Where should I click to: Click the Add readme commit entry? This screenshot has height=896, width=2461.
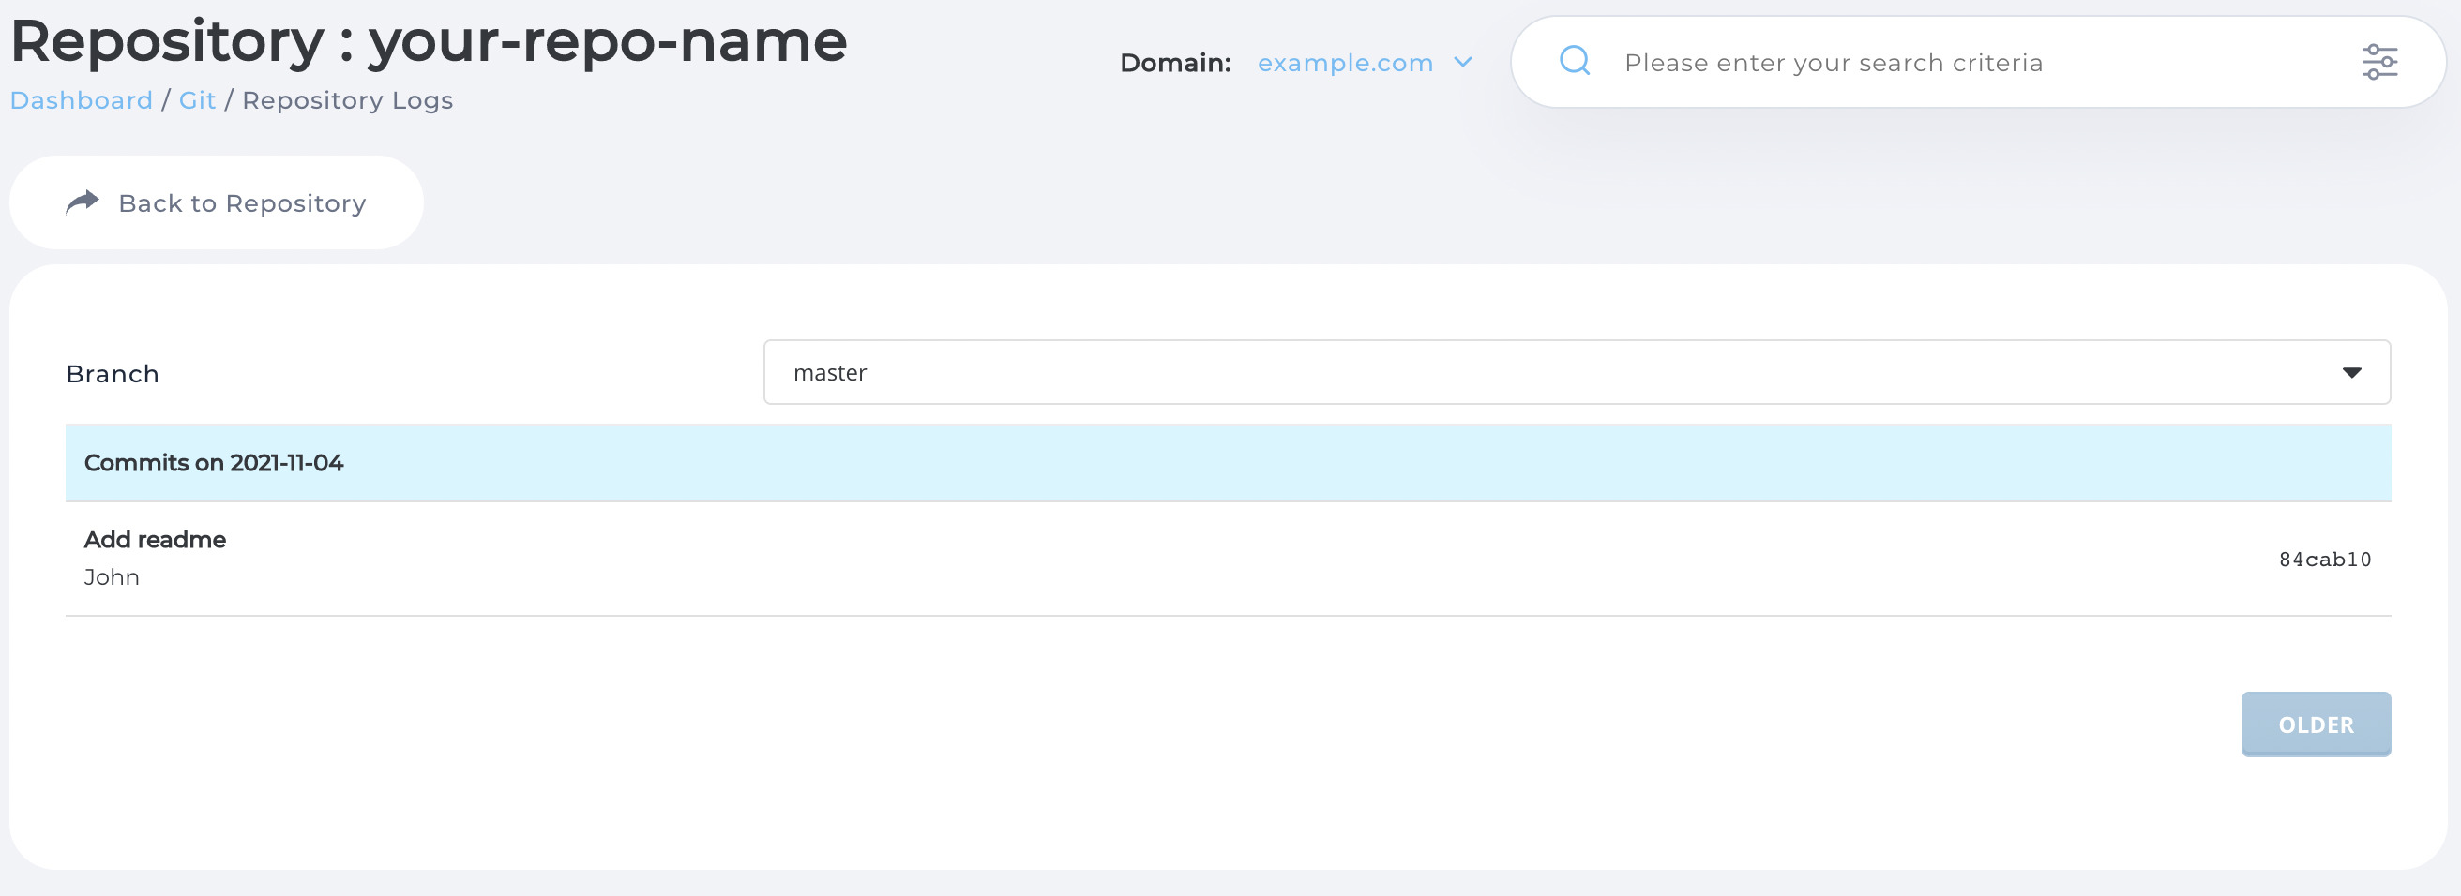[155, 539]
